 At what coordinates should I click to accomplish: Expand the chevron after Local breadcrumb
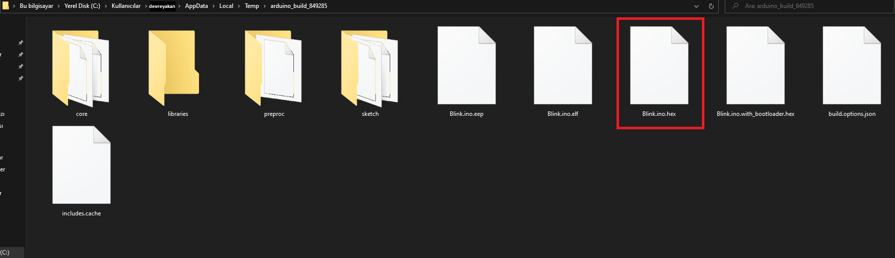coord(239,6)
